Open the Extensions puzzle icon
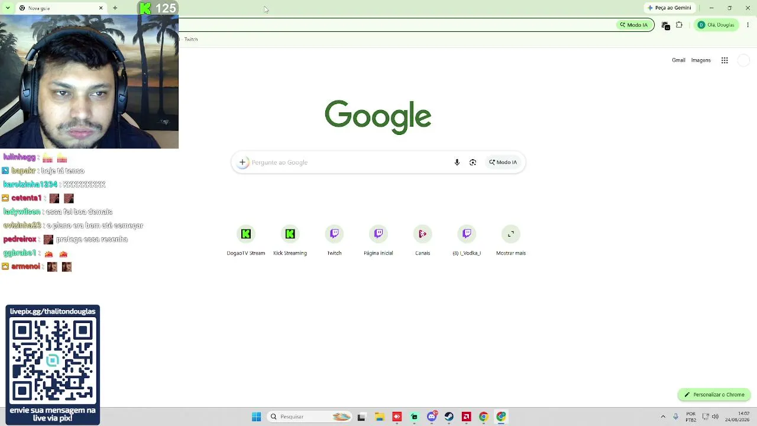Screen dimensions: 757x426 tap(679, 25)
